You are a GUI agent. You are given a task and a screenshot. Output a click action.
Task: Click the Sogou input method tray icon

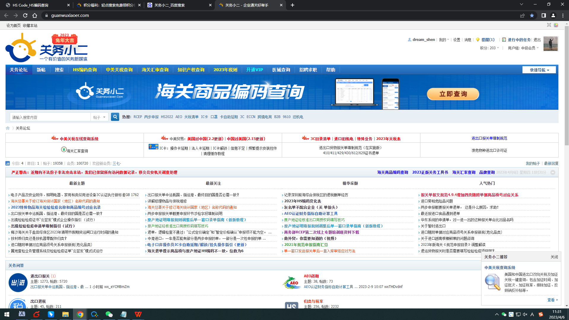coord(541,314)
